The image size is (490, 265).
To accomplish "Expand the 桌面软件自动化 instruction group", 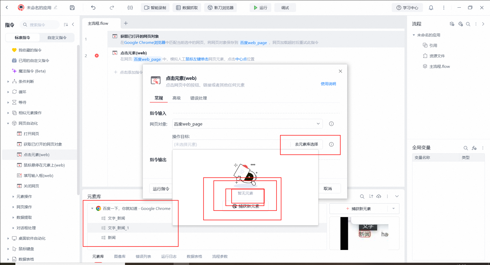I will pos(8,238).
